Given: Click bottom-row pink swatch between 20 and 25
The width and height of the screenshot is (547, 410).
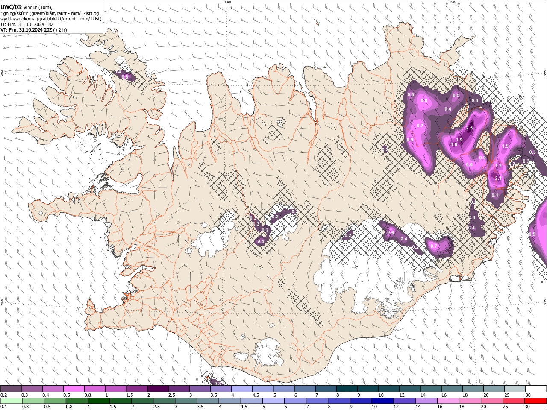Looking at the screenshot, I should click(x=492, y=401).
